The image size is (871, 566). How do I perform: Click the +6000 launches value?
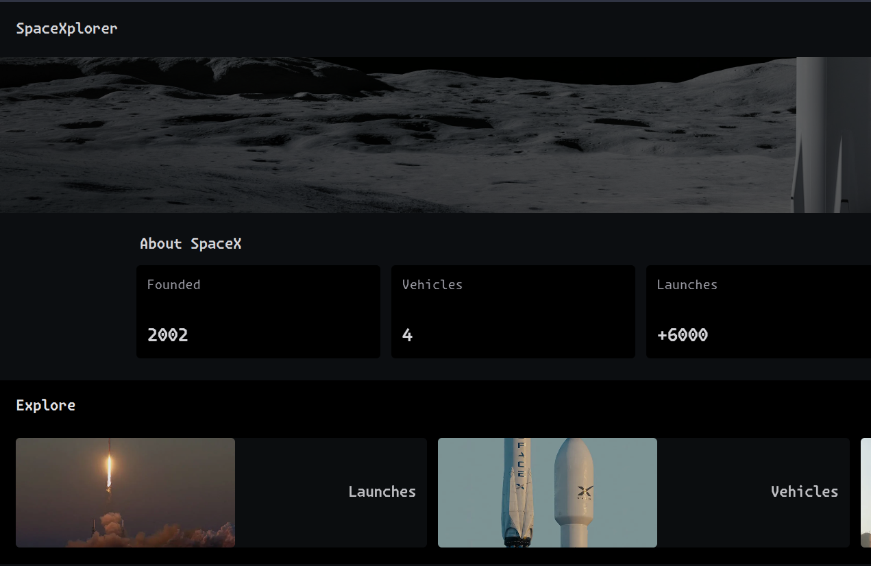click(682, 335)
